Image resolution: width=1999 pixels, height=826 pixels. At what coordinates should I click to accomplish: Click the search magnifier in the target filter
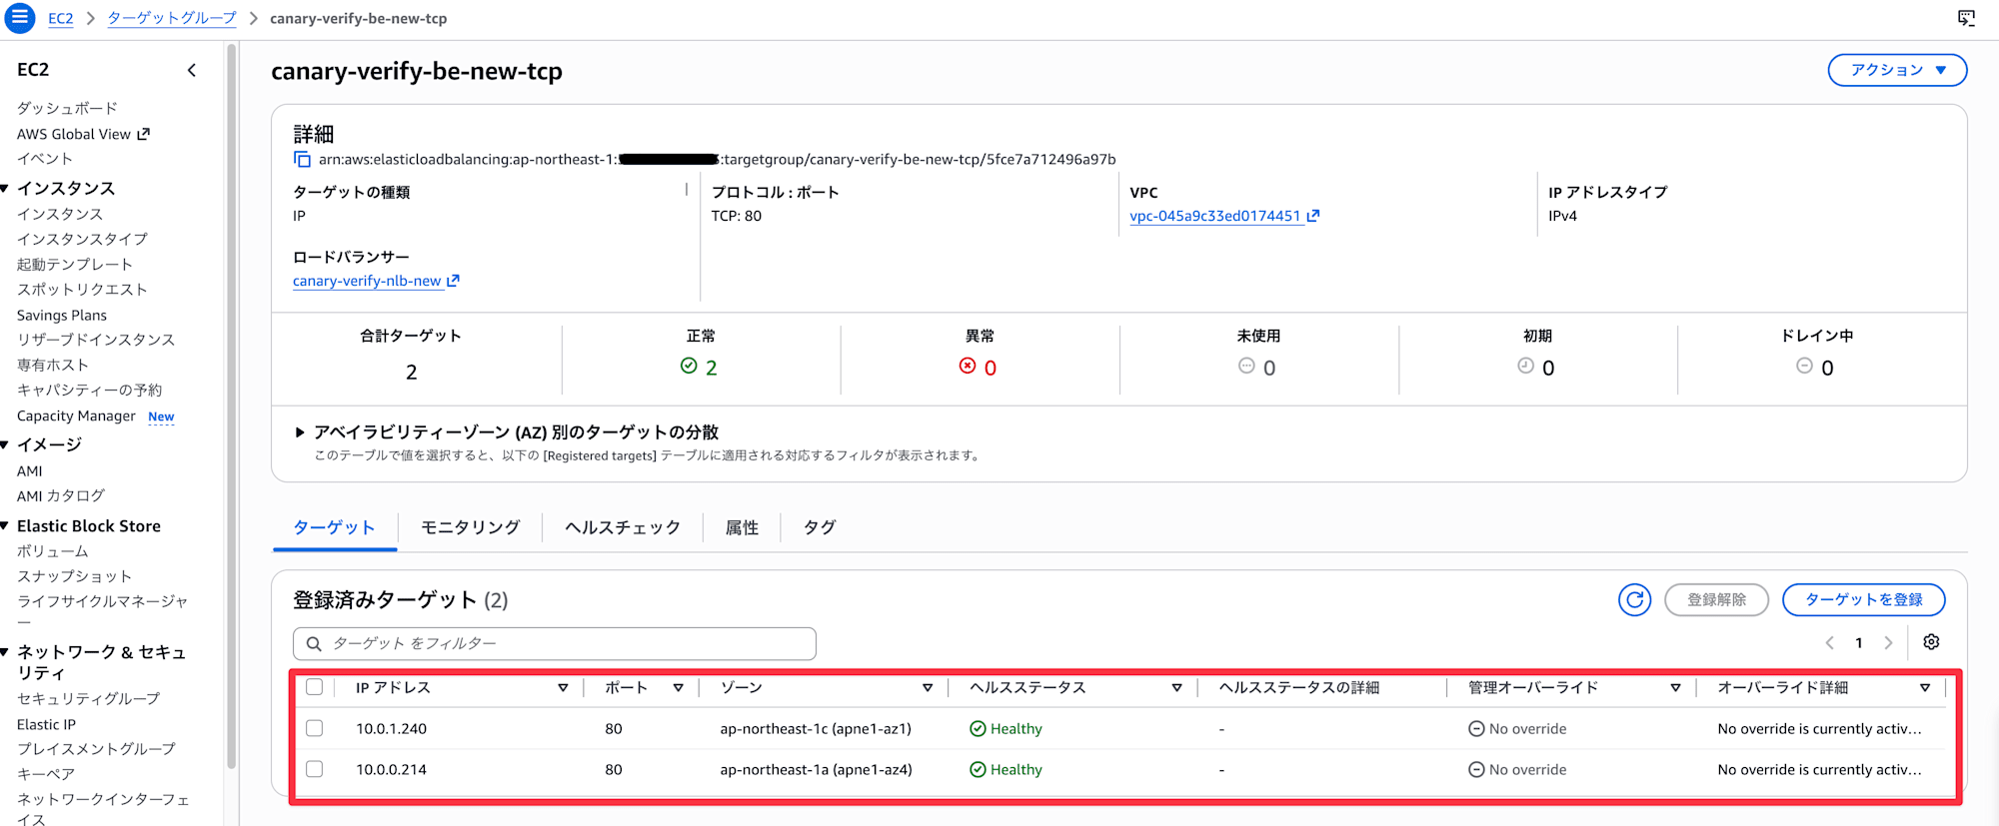click(314, 644)
